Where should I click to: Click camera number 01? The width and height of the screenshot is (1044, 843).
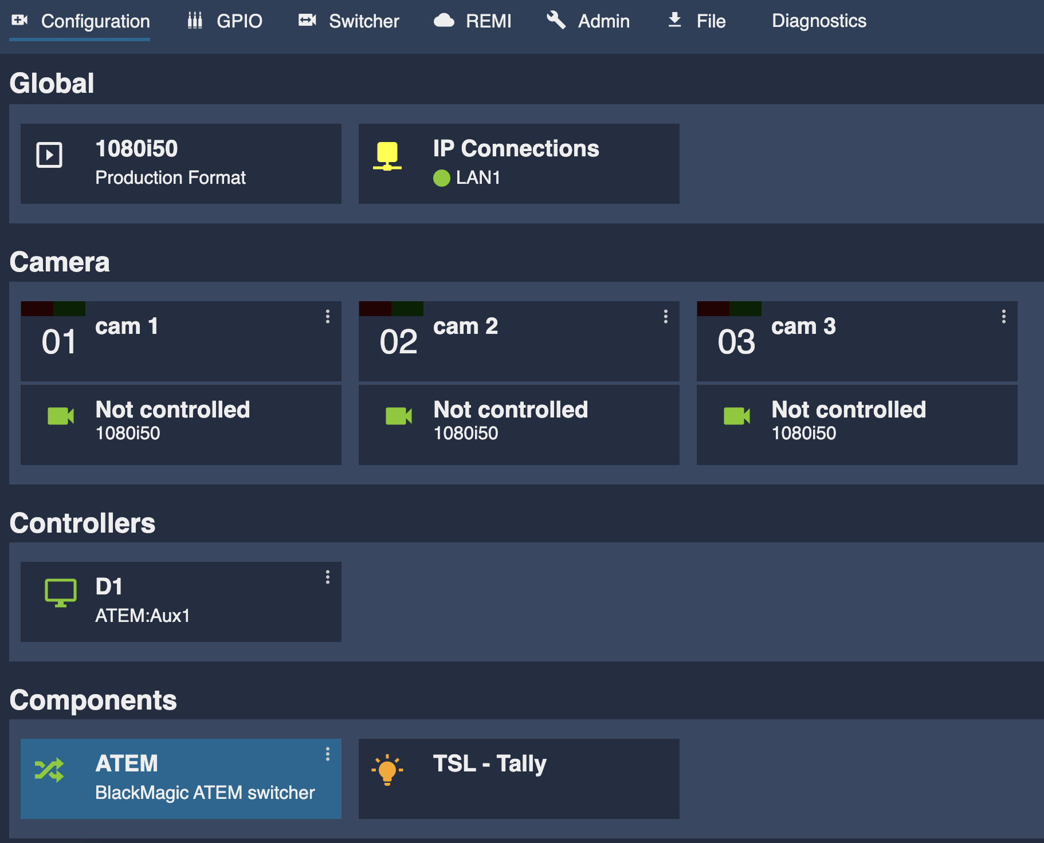(59, 342)
